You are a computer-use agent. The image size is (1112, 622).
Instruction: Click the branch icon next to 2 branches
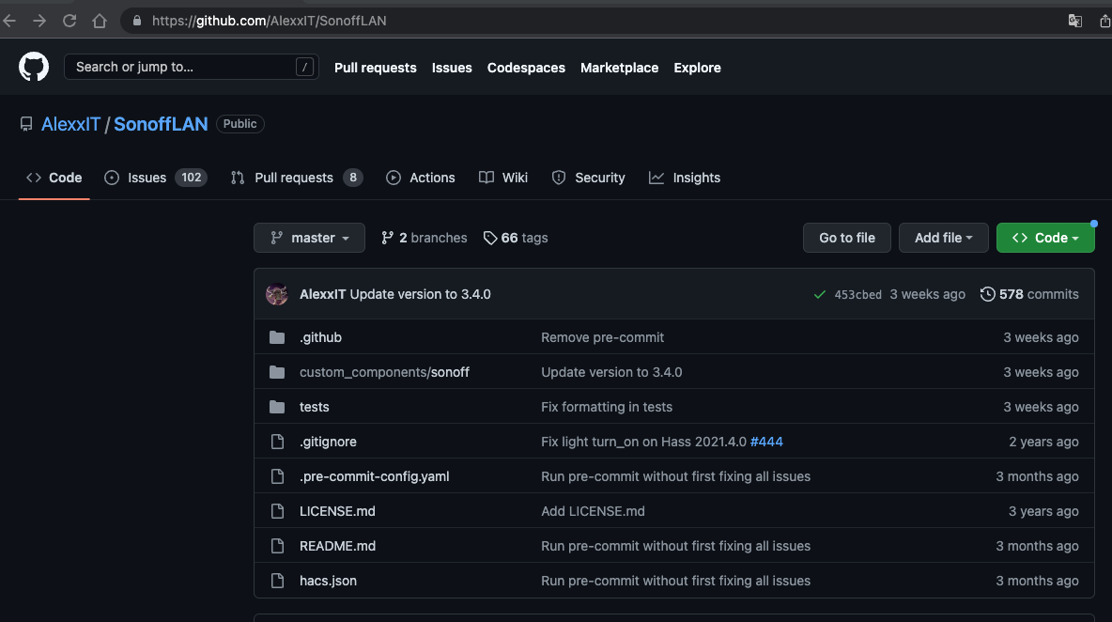pyautogui.click(x=387, y=239)
